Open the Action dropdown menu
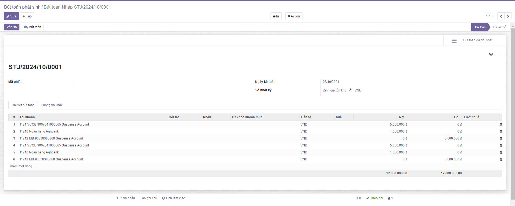 [x=294, y=16]
